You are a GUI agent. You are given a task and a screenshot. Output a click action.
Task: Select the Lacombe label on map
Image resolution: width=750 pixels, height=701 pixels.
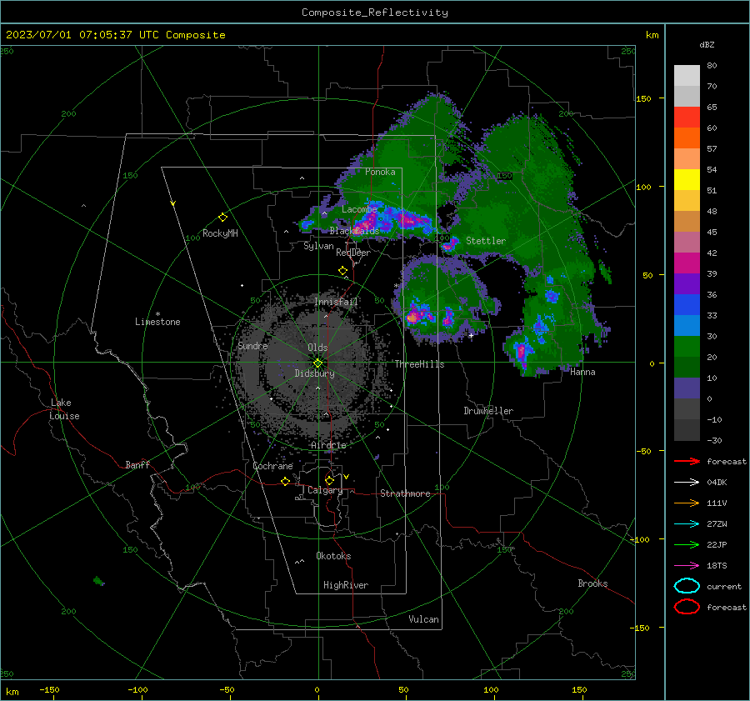pos(359,209)
